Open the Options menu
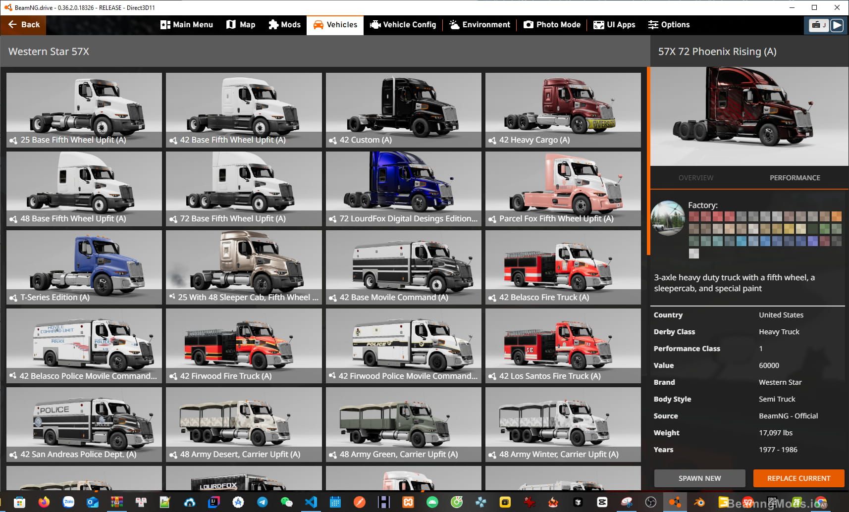 pyautogui.click(x=669, y=25)
